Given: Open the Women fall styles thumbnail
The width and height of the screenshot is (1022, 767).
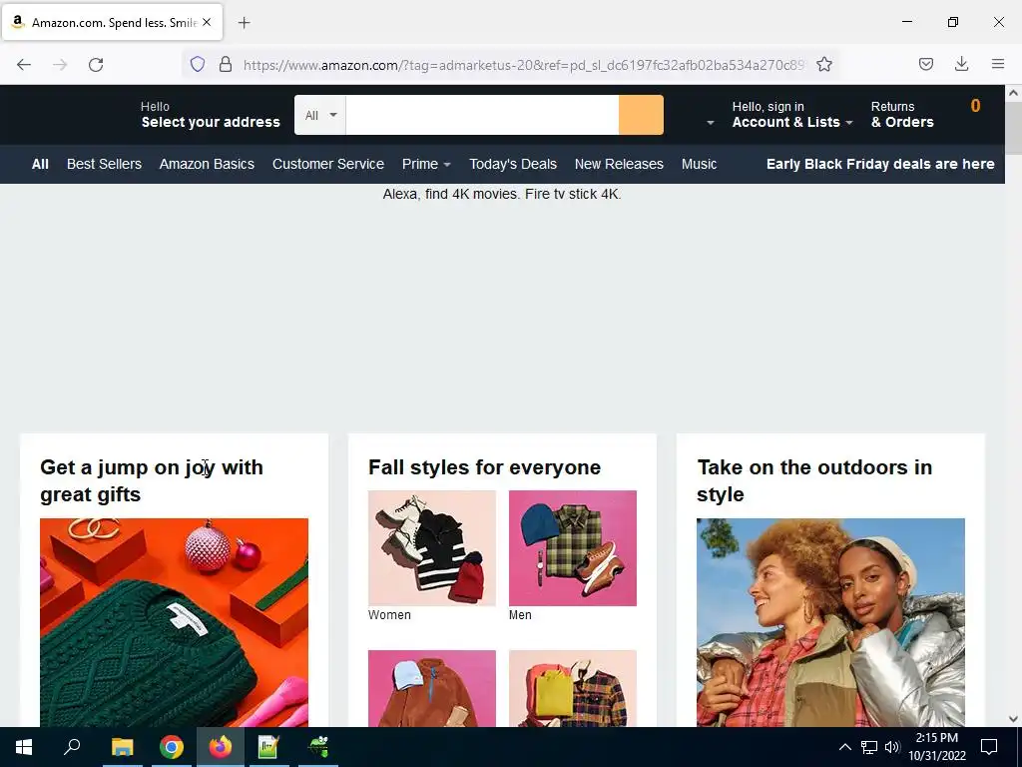Looking at the screenshot, I should point(431,548).
